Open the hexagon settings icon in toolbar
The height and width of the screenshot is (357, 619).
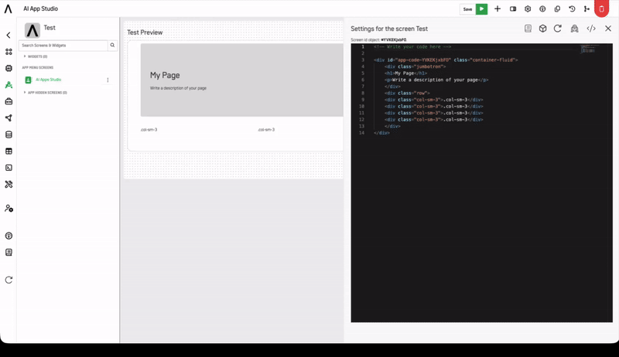[x=528, y=8]
